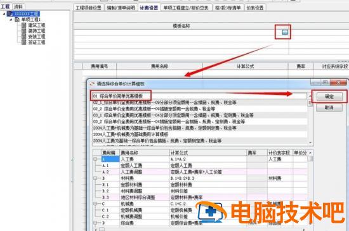Click the 建筑工程 node icon

tap(24, 25)
